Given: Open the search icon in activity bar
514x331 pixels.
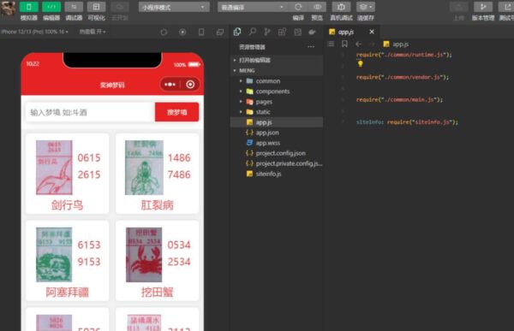Looking at the screenshot, I should pyautogui.click(x=252, y=32).
